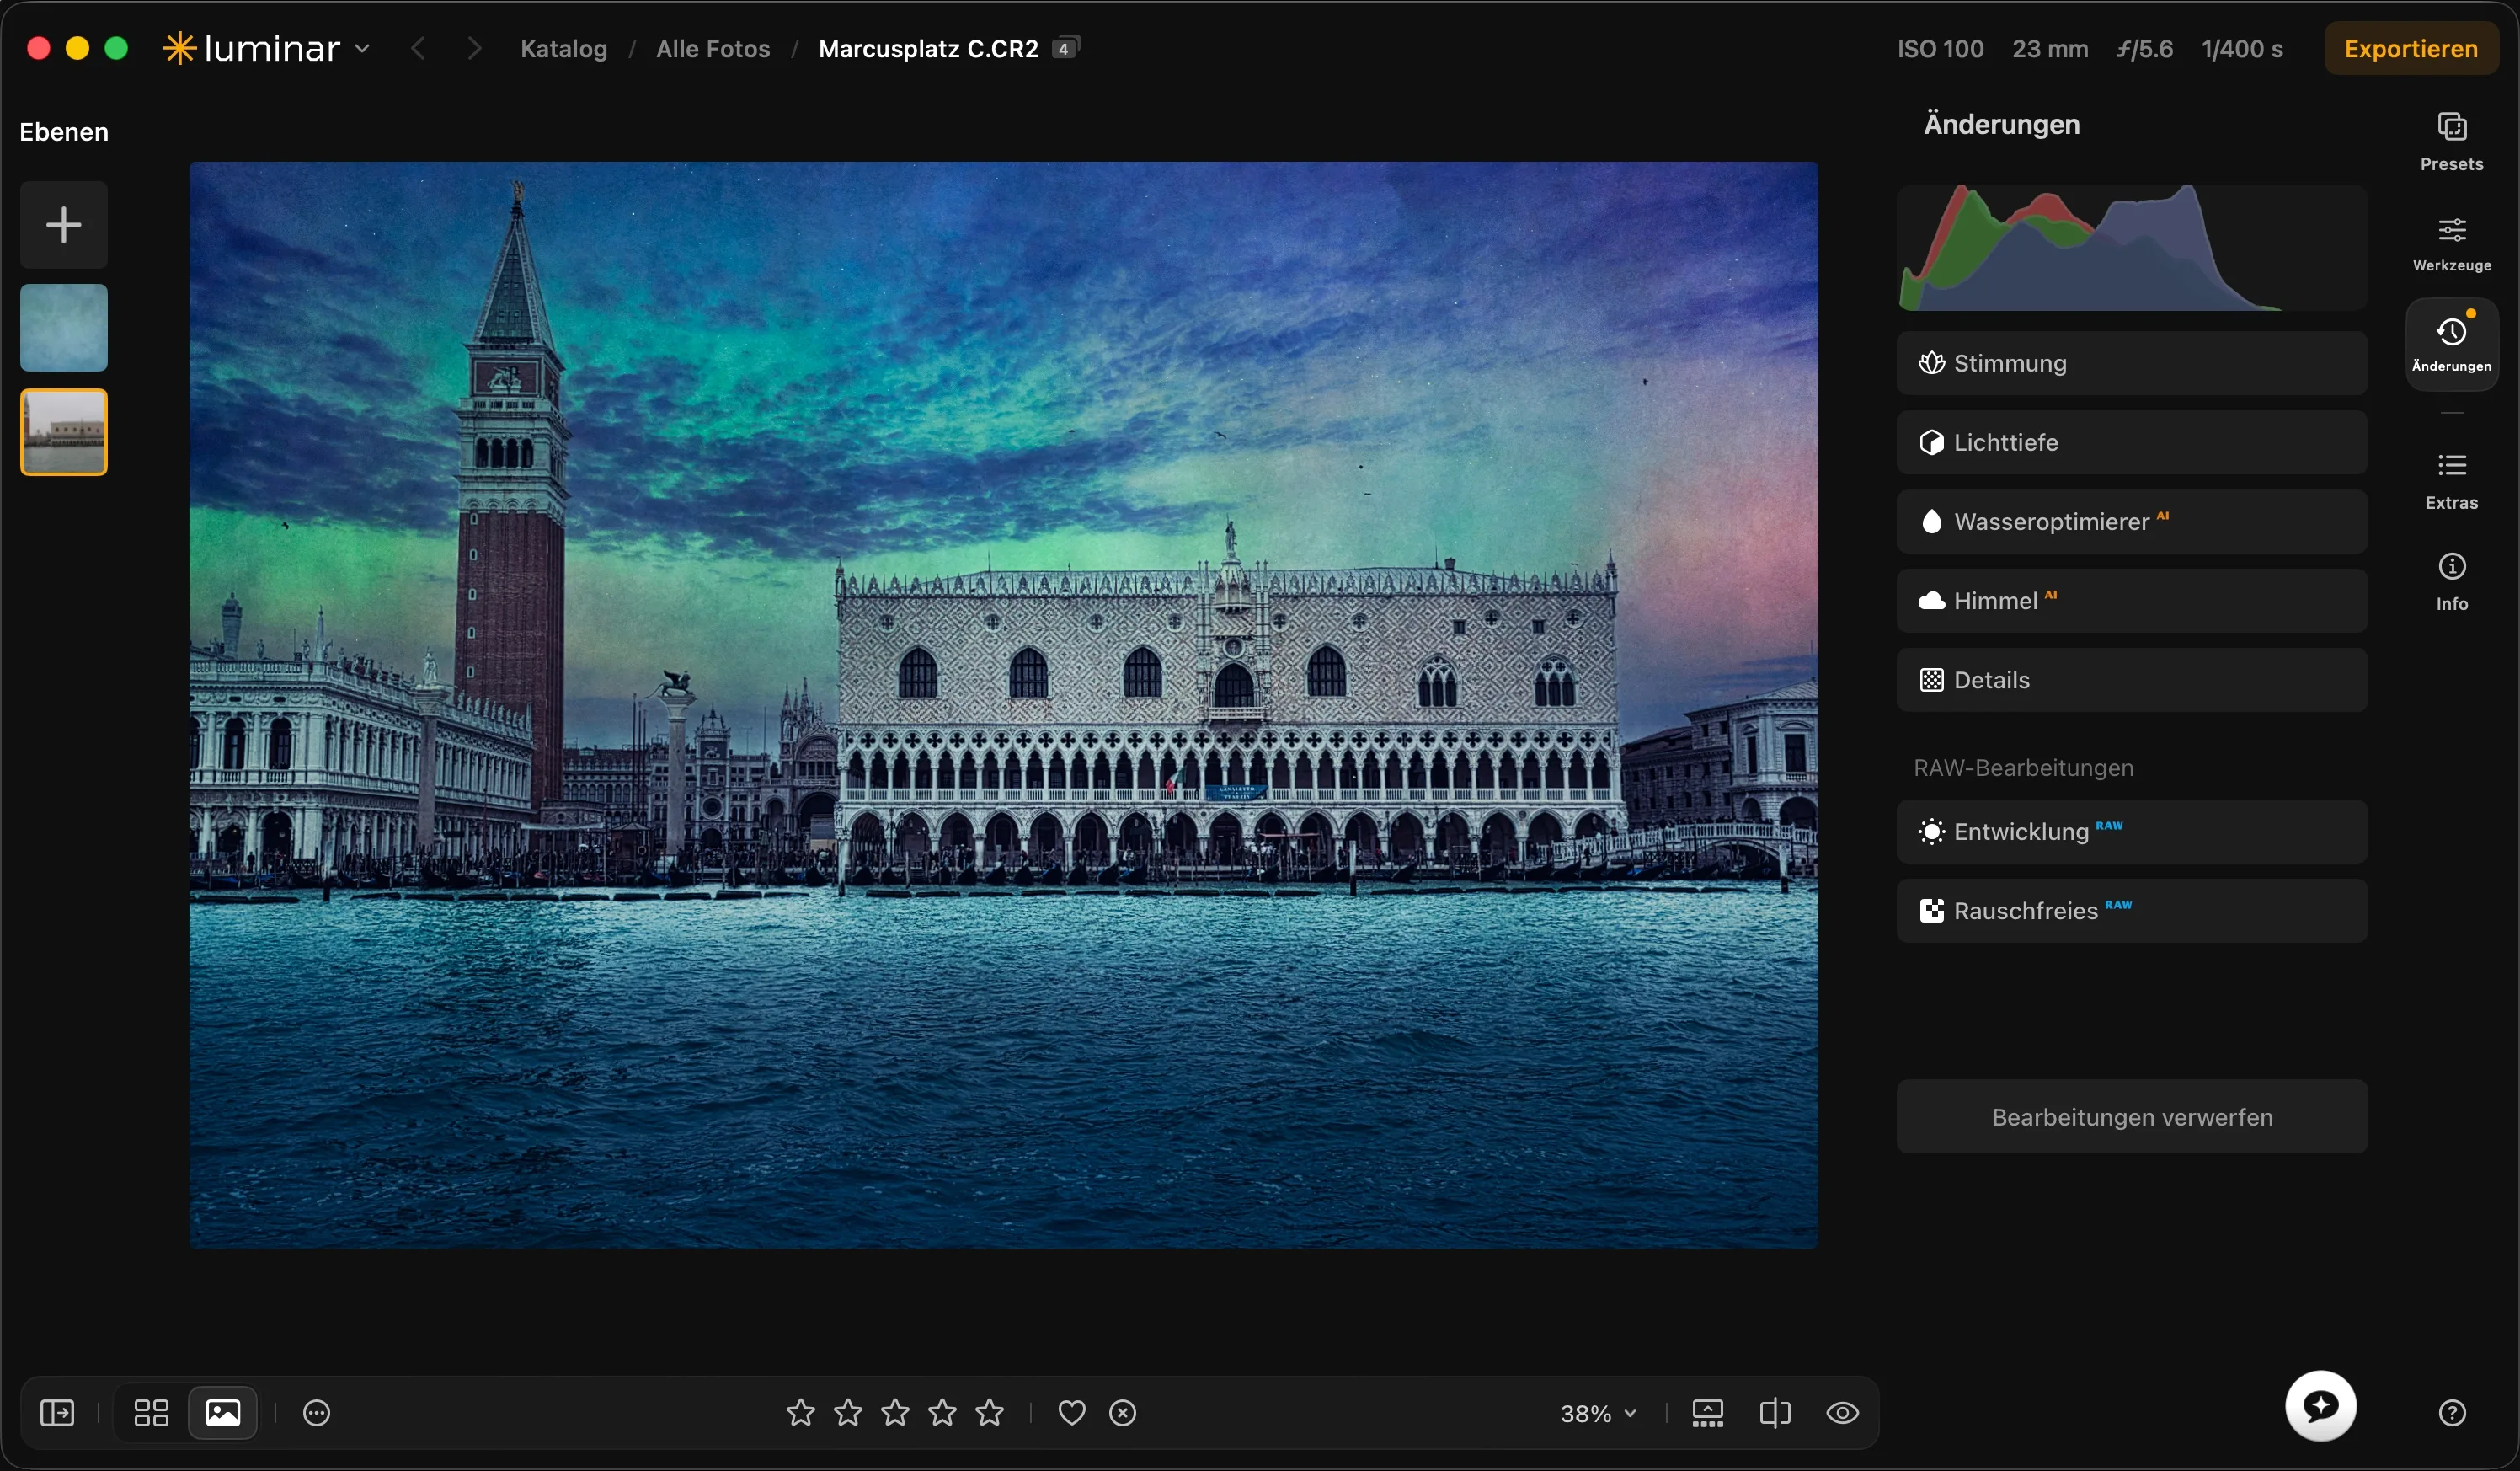The width and height of the screenshot is (2520, 1471).
Task: Select the blue texture layer thumbnail
Action: (x=64, y=328)
